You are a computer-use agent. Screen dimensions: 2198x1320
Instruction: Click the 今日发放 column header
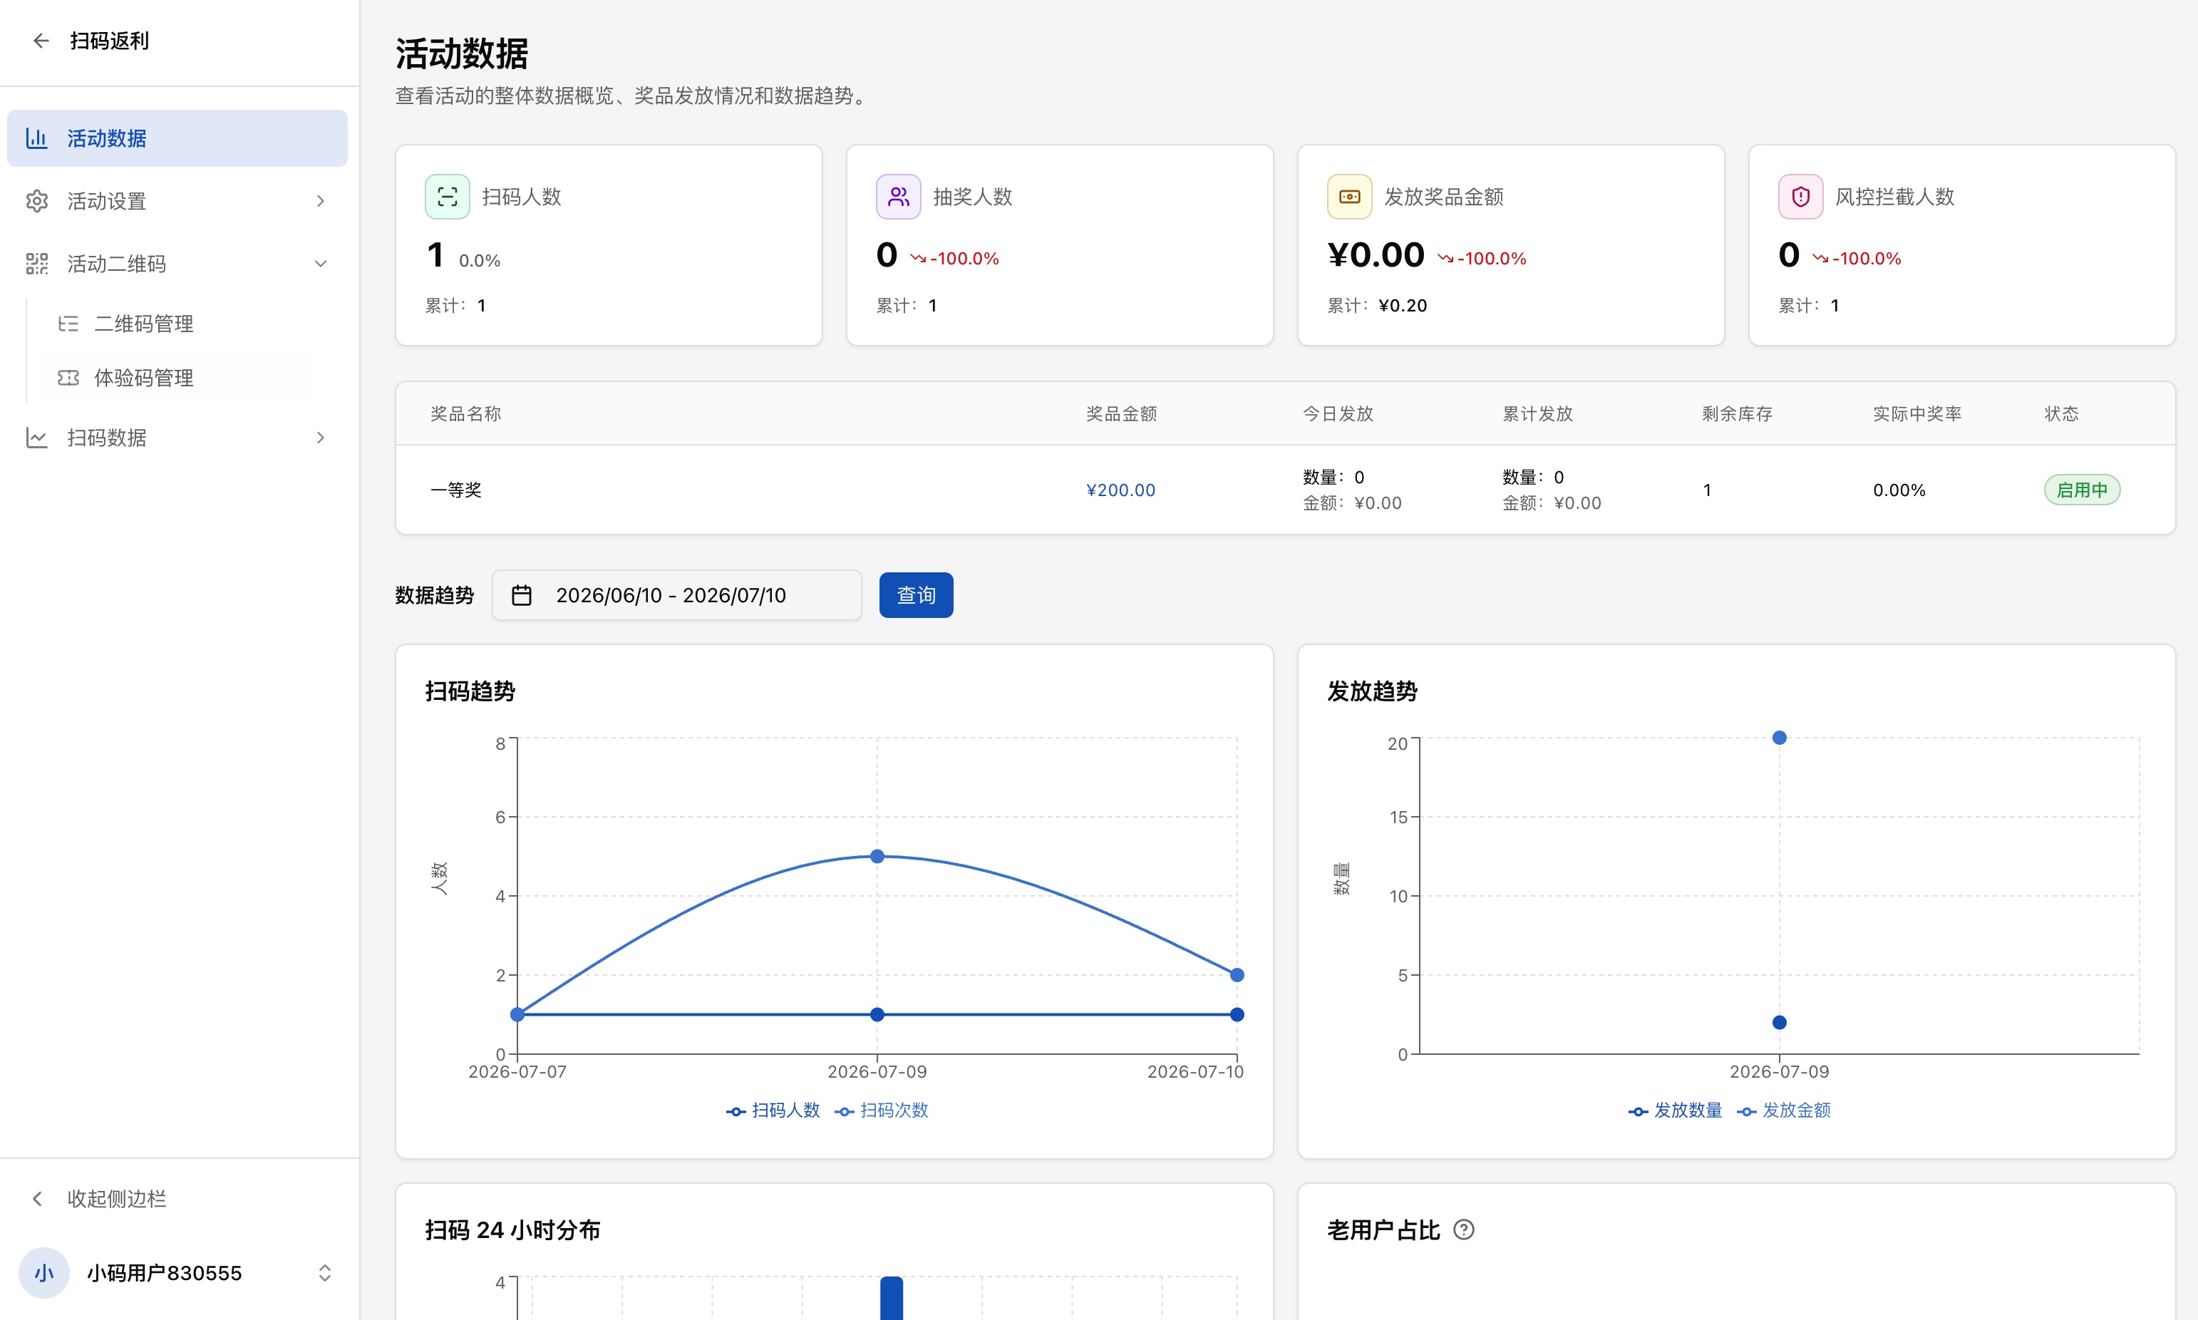click(x=1338, y=413)
